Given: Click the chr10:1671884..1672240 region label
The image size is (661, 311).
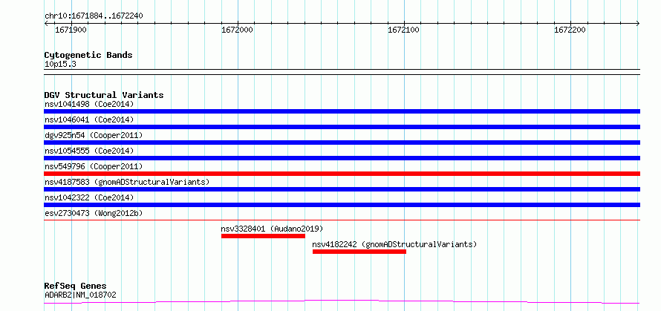Looking at the screenshot, I should [x=94, y=16].
